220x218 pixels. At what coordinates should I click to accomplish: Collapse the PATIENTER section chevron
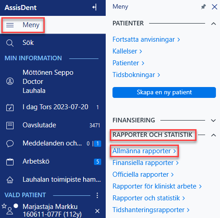click(x=214, y=24)
